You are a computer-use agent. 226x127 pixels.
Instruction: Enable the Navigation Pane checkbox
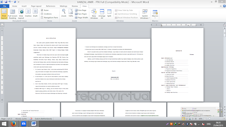coord(42,18)
